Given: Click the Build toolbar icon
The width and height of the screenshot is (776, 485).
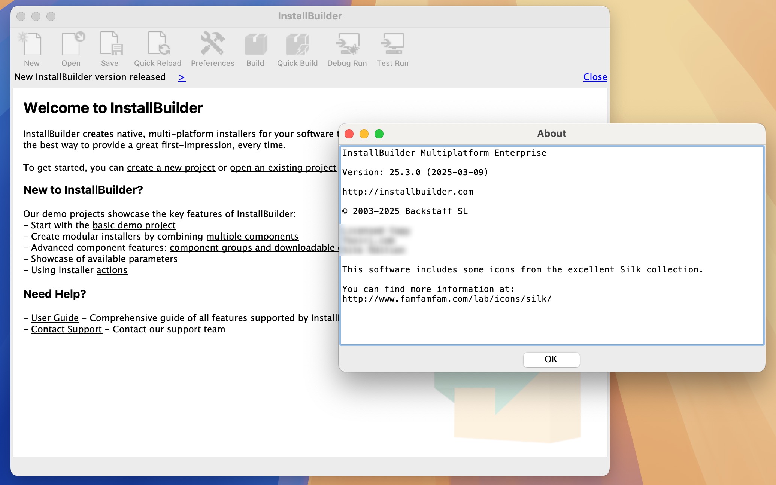Looking at the screenshot, I should pos(255,49).
